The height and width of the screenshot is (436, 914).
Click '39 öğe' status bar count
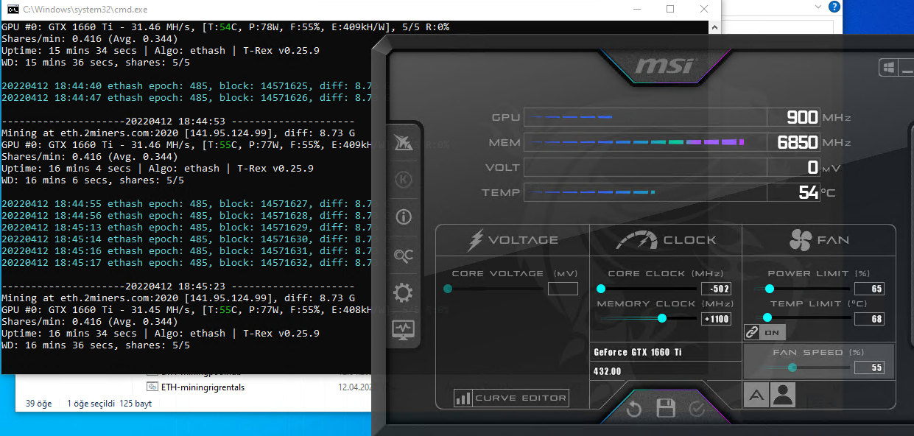point(40,404)
